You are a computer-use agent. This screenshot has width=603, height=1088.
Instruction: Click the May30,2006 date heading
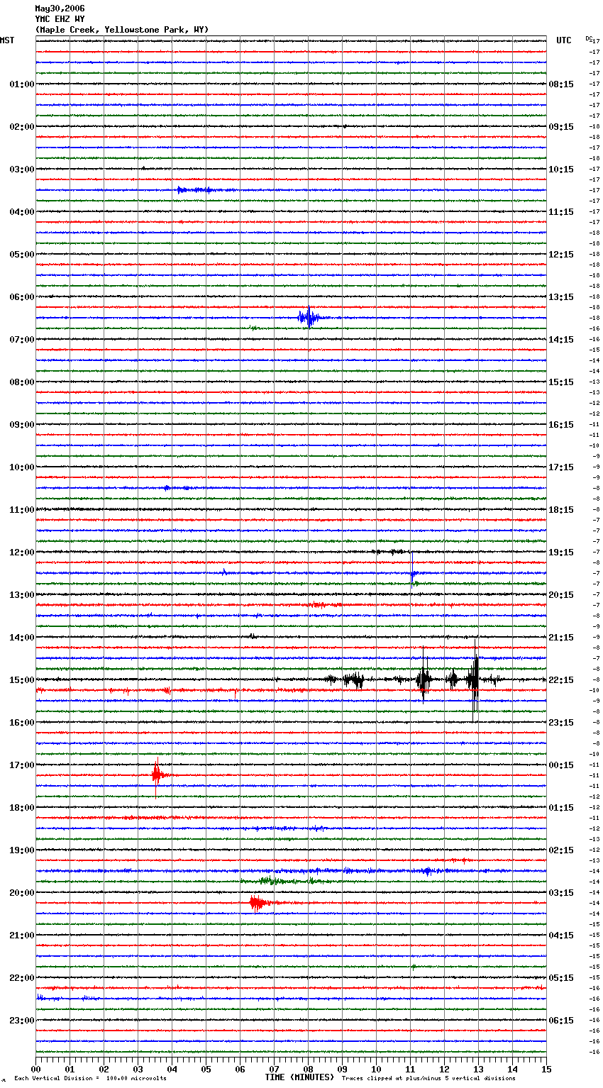coord(60,9)
